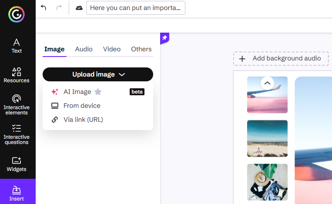Toggle the AI Image star favorite
Viewport: 332px width, 204px height.
[x=98, y=92]
